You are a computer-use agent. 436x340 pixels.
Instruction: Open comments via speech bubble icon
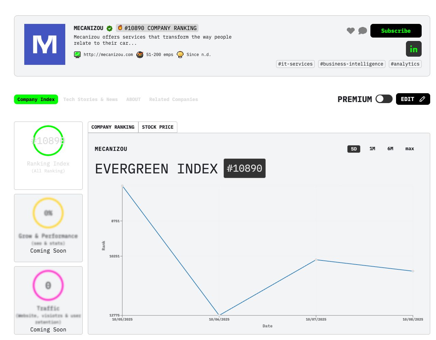(x=363, y=31)
